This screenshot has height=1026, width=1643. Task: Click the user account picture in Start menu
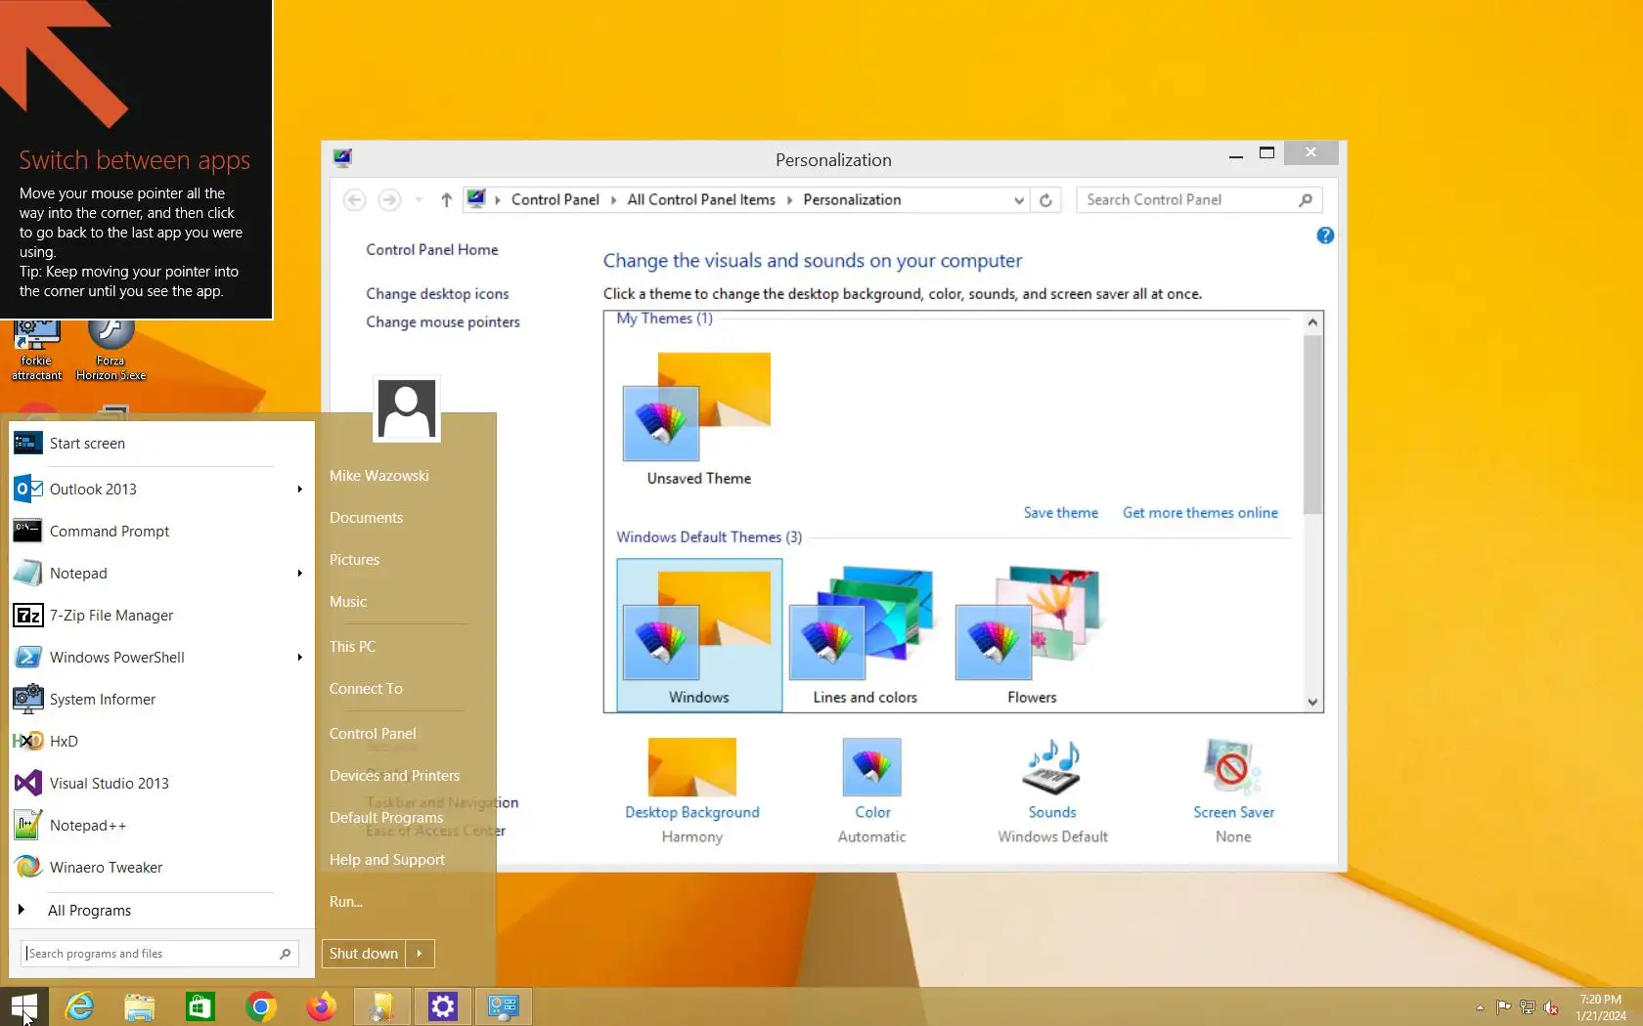[407, 408]
